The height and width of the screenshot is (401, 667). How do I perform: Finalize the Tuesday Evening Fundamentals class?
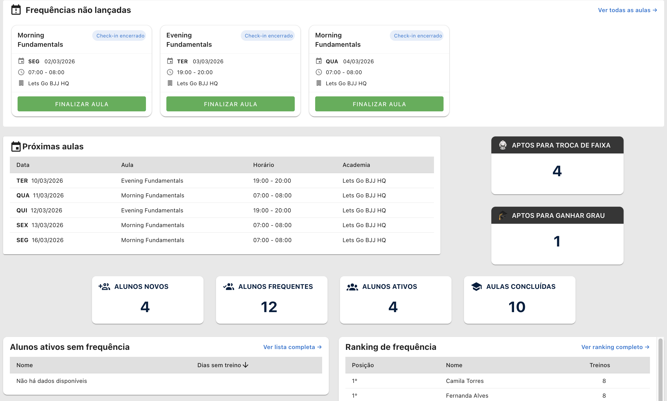(230, 104)
